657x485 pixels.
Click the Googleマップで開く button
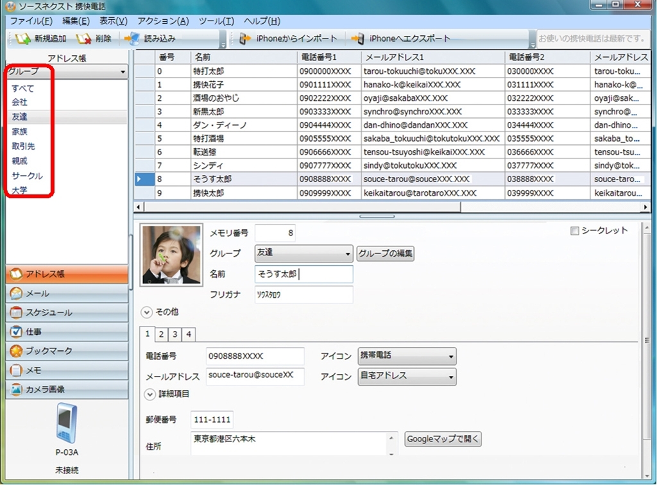coord(443,439)
